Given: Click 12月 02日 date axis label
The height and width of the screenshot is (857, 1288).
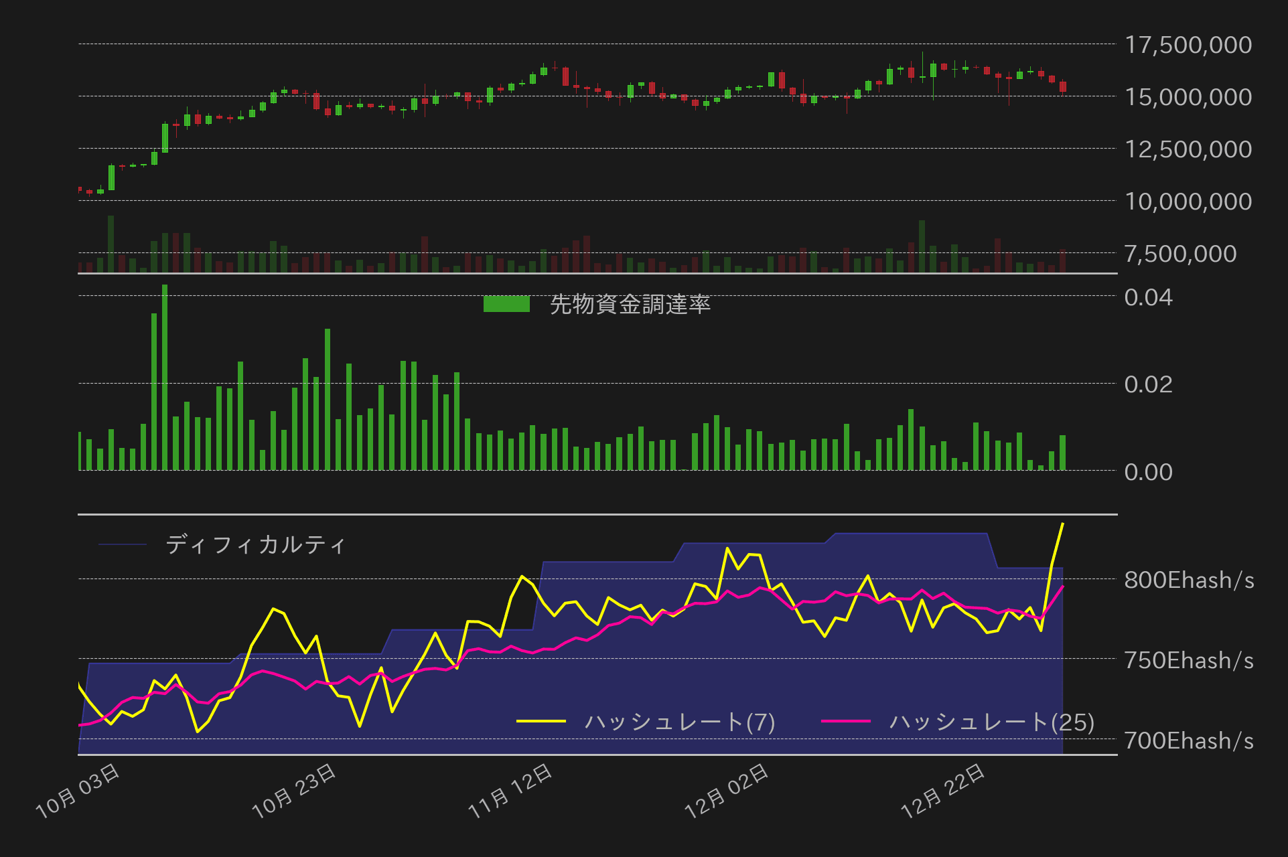Looking at the screenshot, I should (x=726, y=792).
